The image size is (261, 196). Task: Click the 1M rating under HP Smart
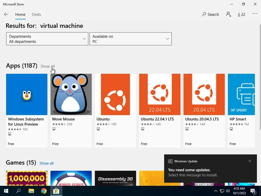(x=246, y=124)
